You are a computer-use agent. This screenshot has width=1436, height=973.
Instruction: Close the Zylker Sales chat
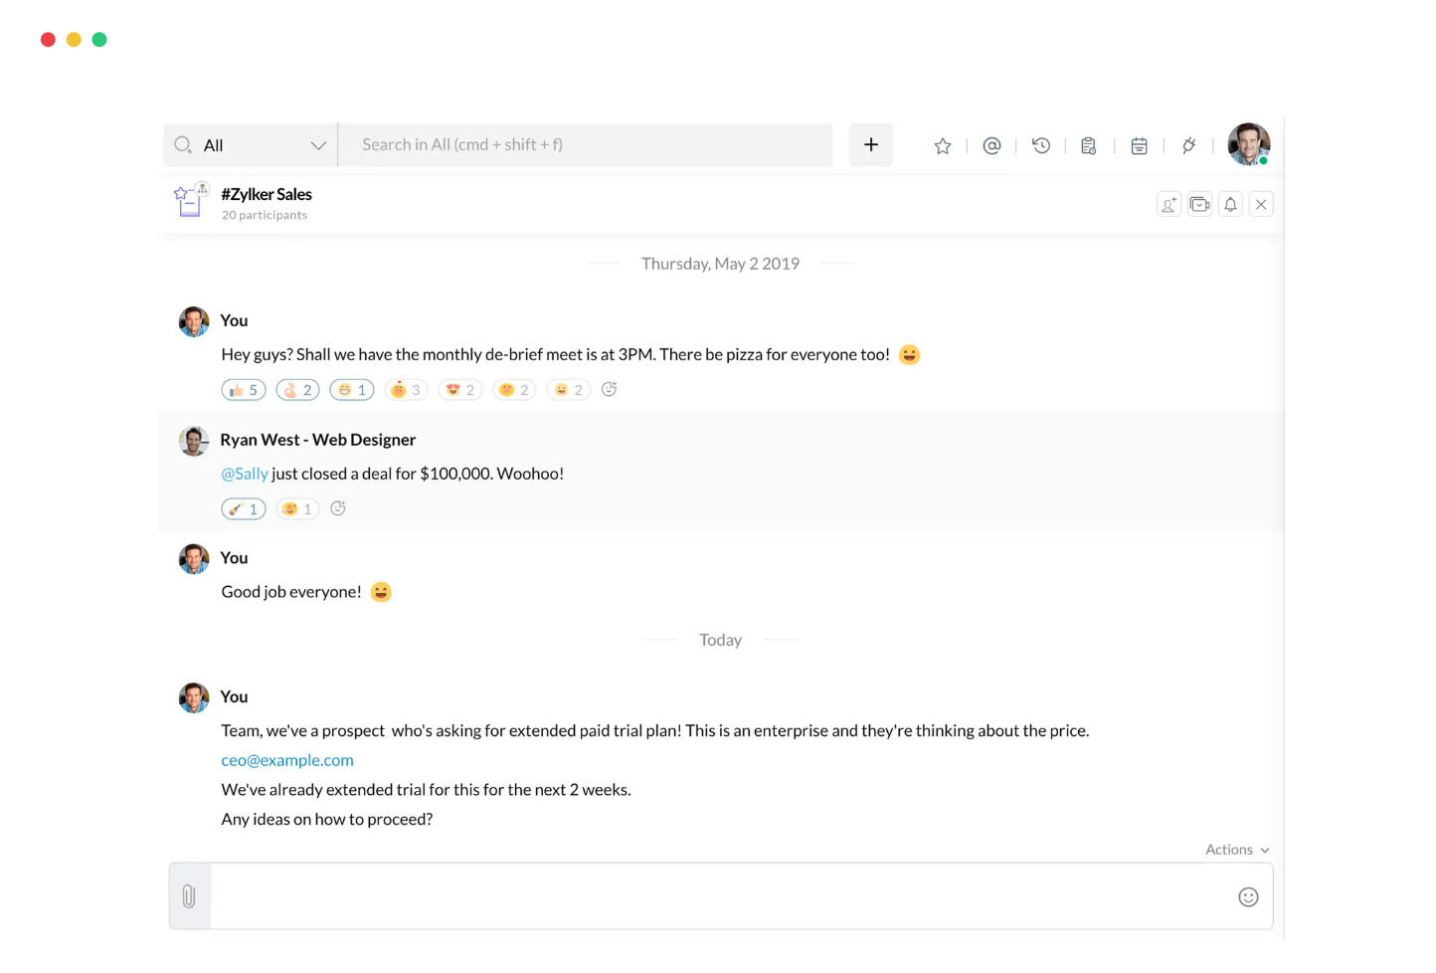tap(1261, 205)
